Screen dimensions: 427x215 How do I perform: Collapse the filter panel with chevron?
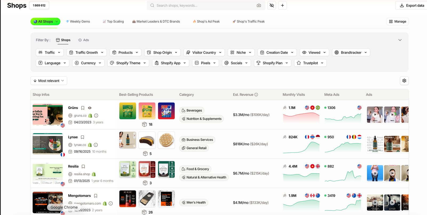tap(400, 40)
